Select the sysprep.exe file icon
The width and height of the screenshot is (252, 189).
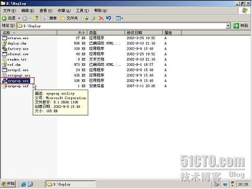[5, 81]
